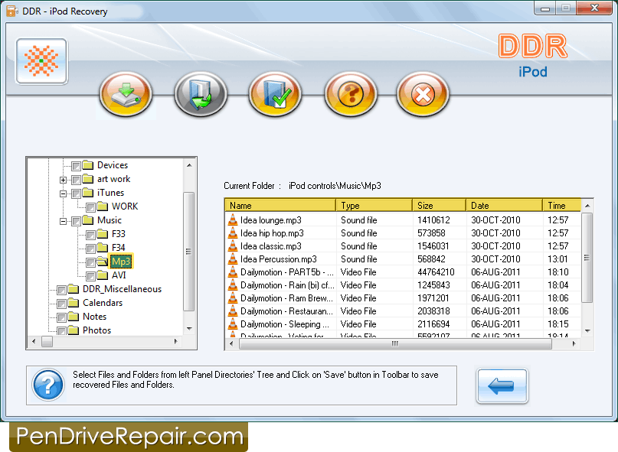Click the book with green checkmark icon
618x452 pixels.
[x=275, y=94]
